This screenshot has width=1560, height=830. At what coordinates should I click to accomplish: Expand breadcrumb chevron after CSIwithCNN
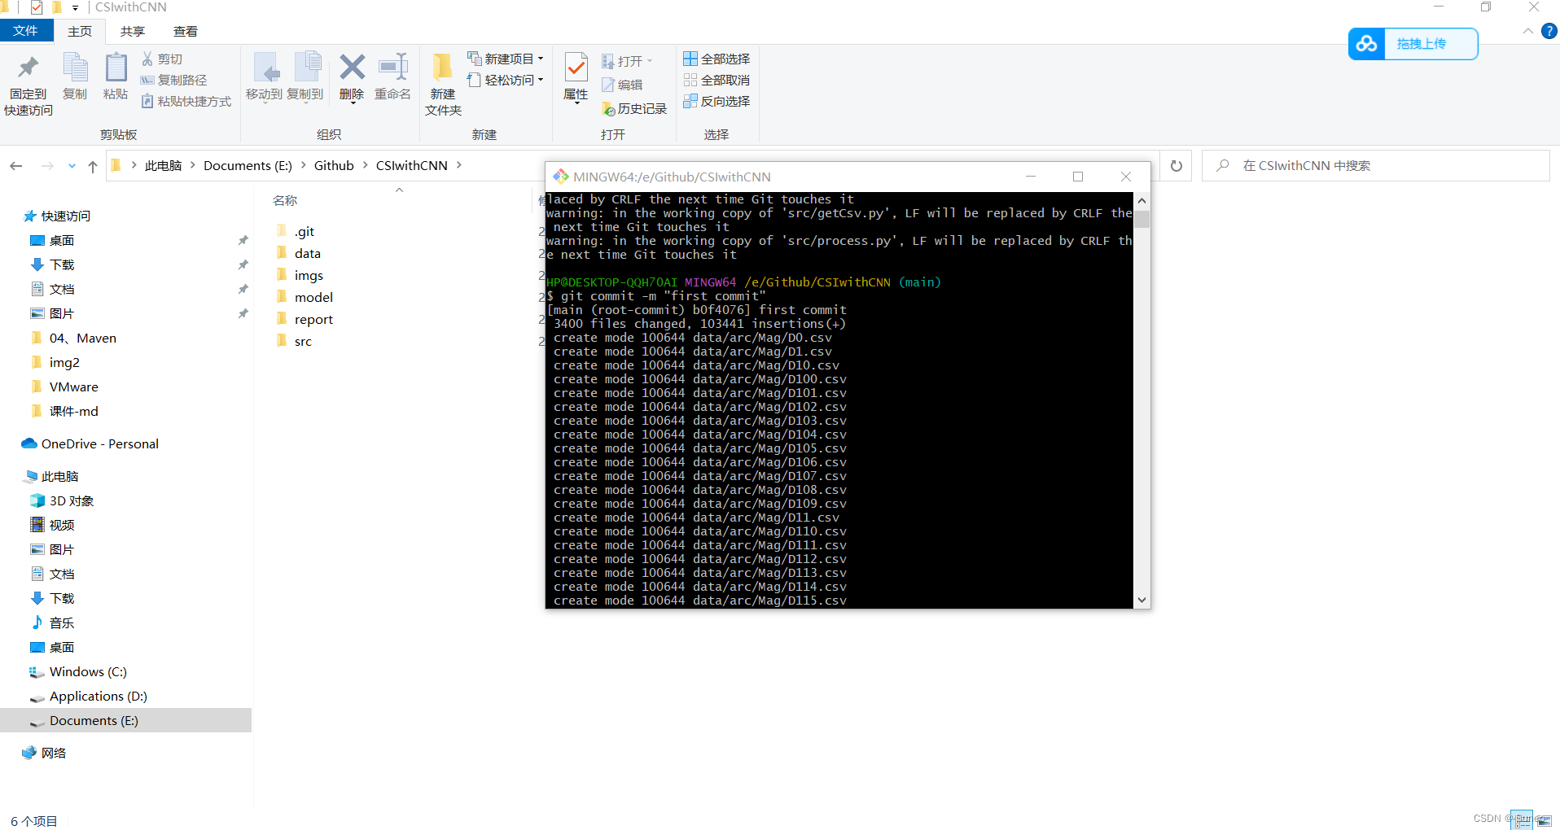point(458,165)
